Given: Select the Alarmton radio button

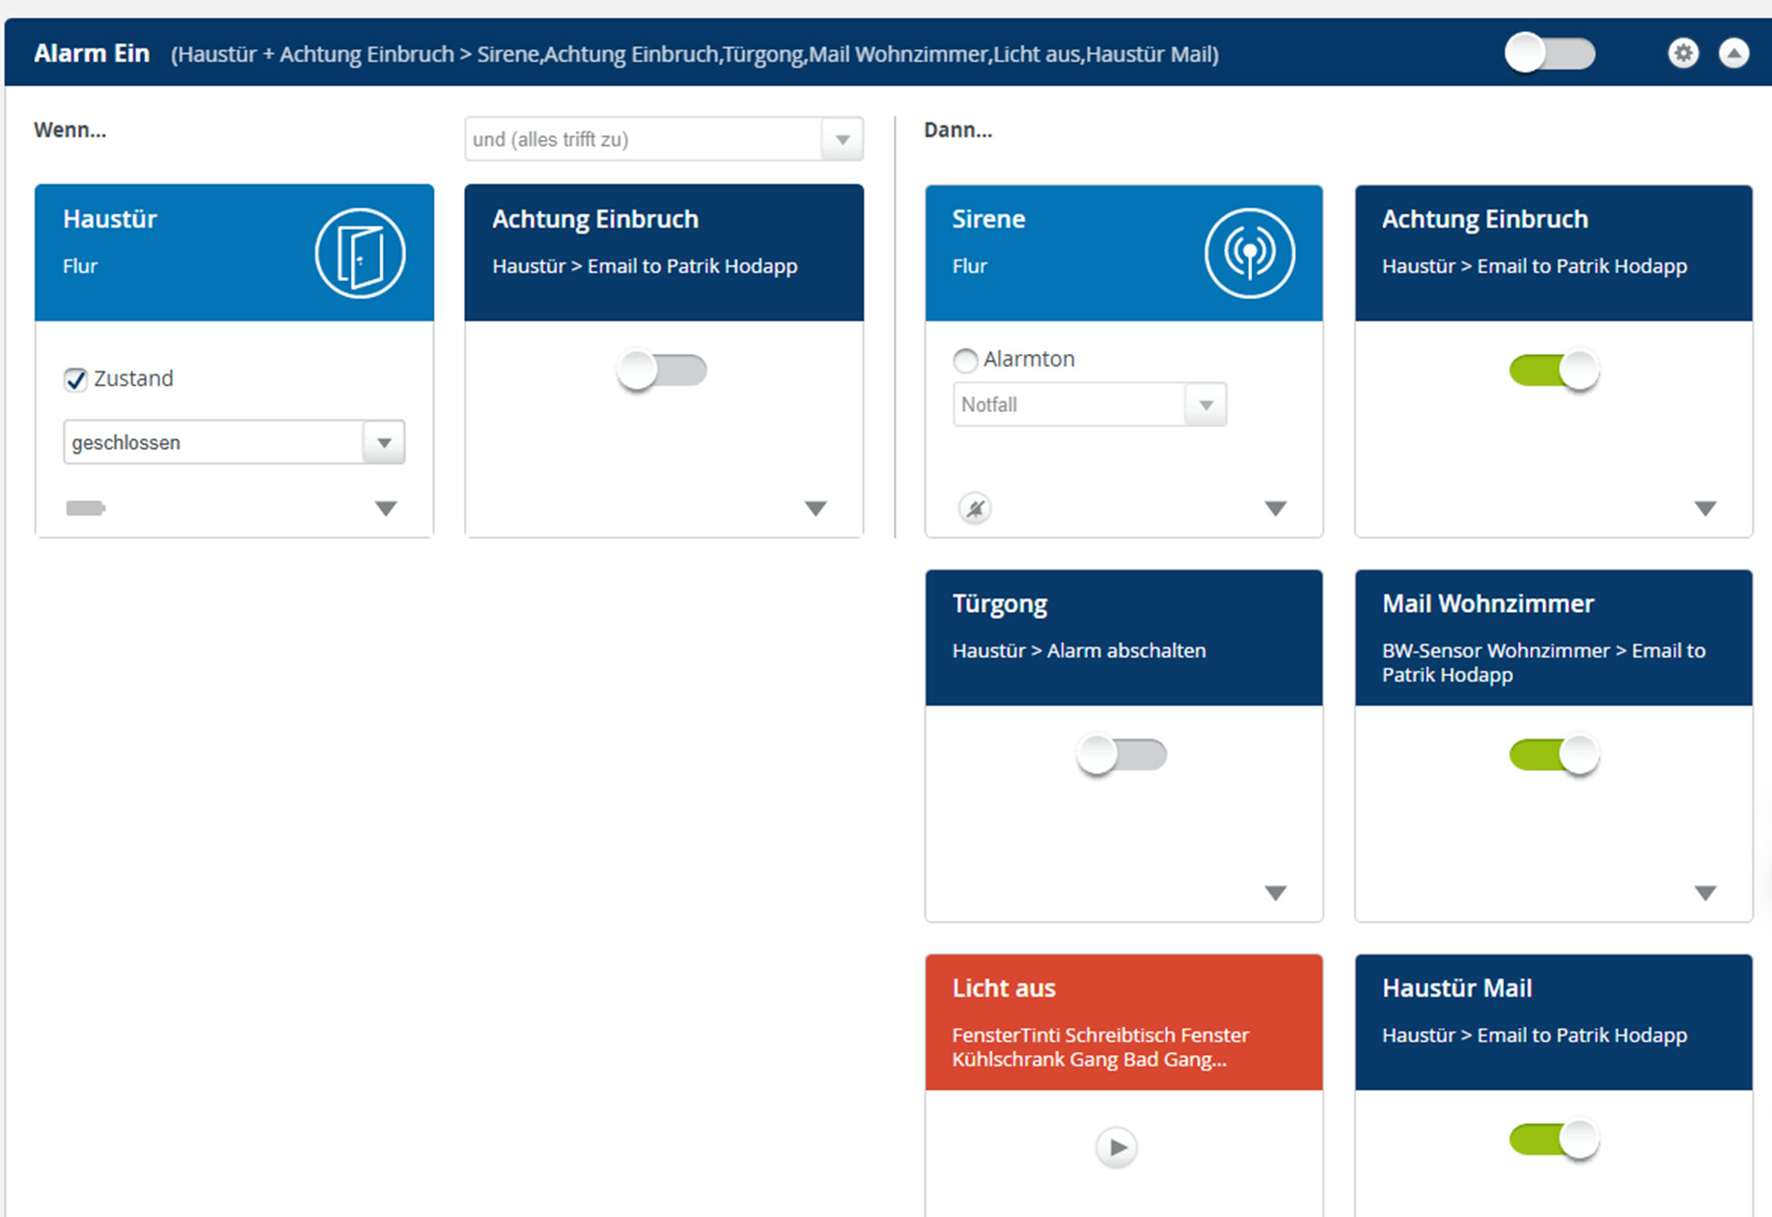Looking at the screenshot, I should pos(965,360).
